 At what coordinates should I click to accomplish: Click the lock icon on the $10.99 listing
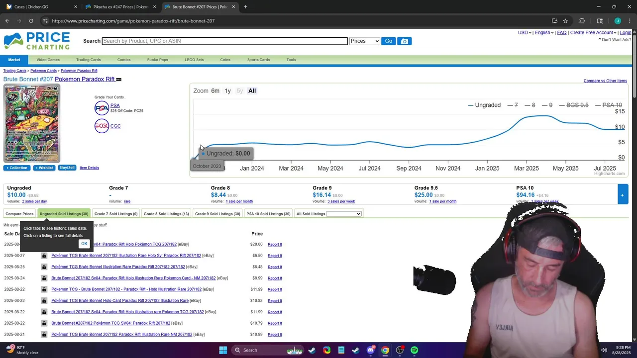(x=44, y=335)
